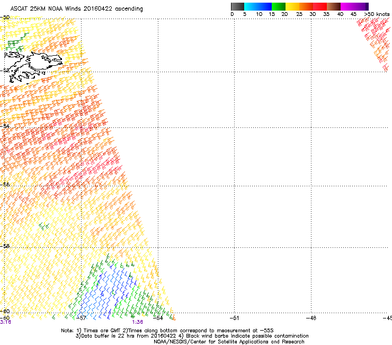The width and height of the screenshot is (392, 345).
Task: Click the '-60' latitude label at bottom left
Action: [x=5, y=311]
